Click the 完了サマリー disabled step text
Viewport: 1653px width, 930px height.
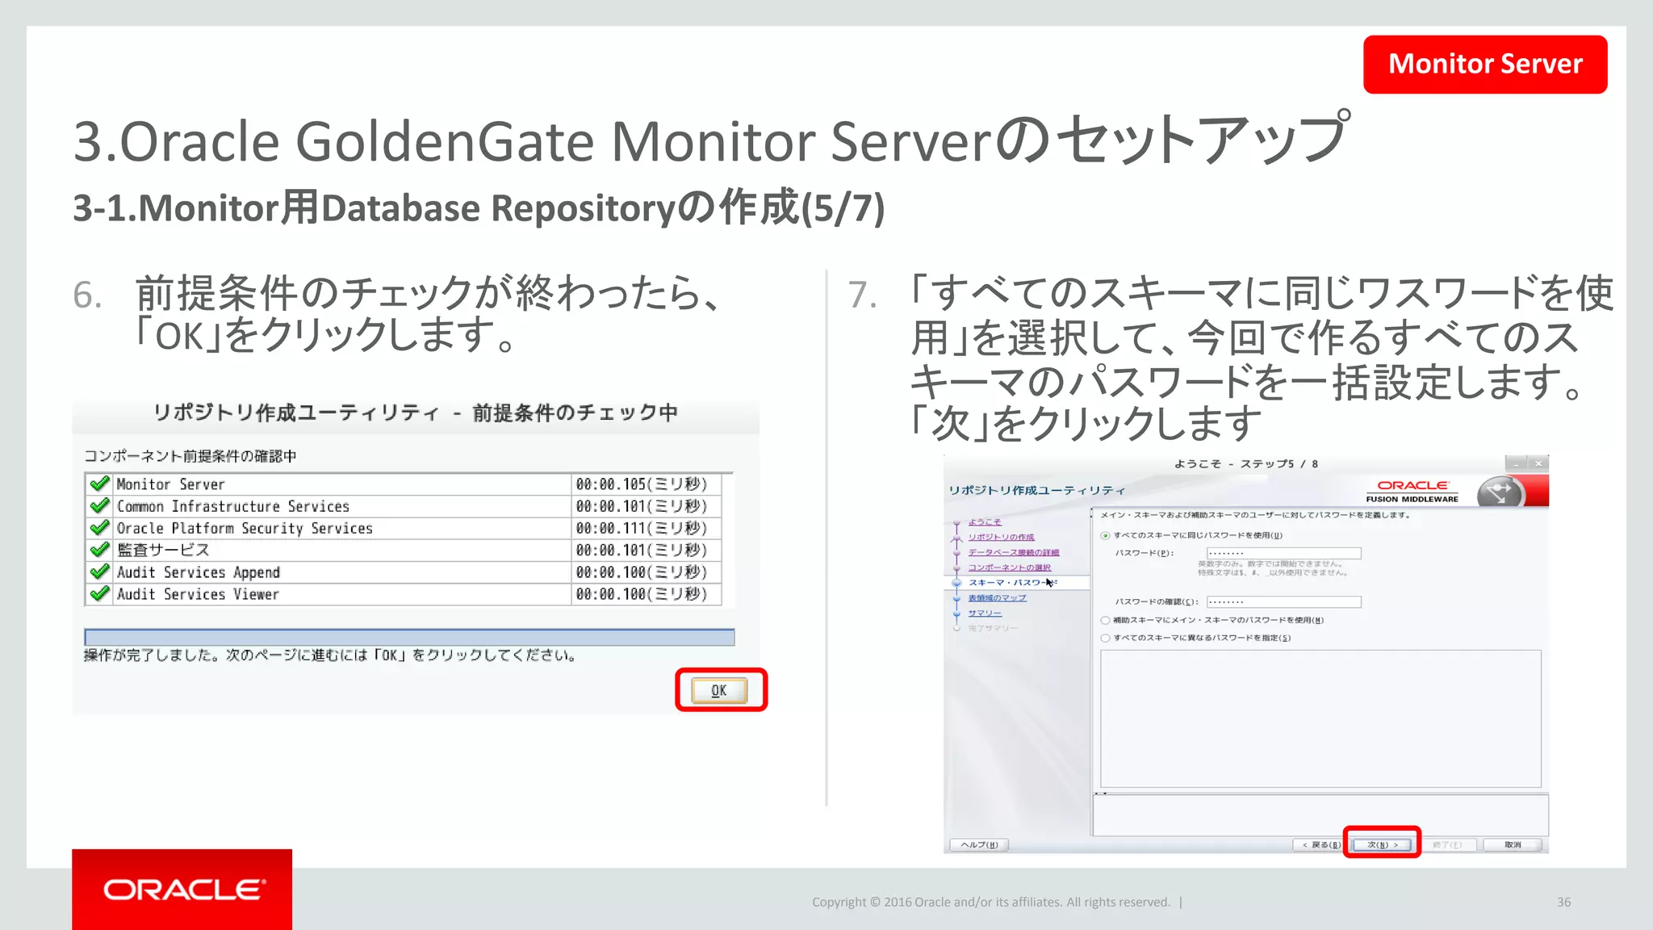[x=993, y=628]
